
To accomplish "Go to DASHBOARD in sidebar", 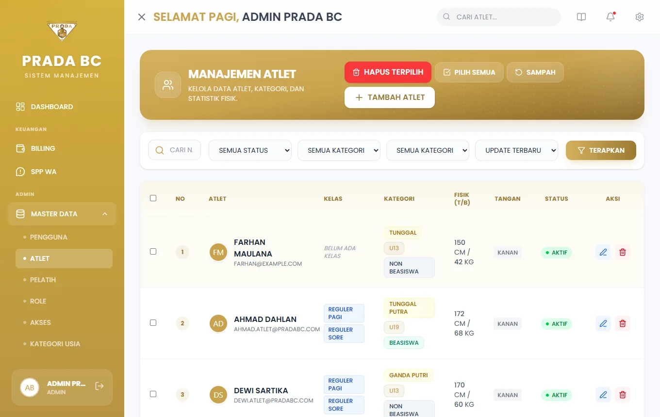I will click(x=62, y=107).
